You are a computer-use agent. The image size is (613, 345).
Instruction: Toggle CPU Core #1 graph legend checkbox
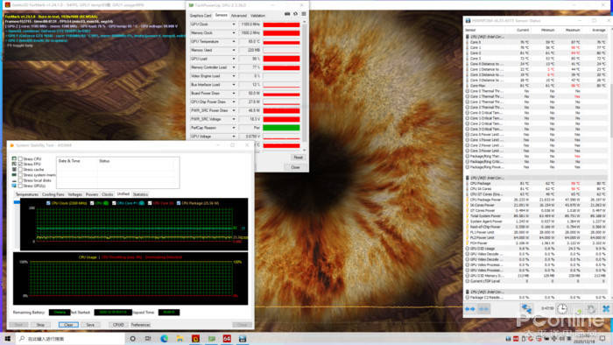114,203
